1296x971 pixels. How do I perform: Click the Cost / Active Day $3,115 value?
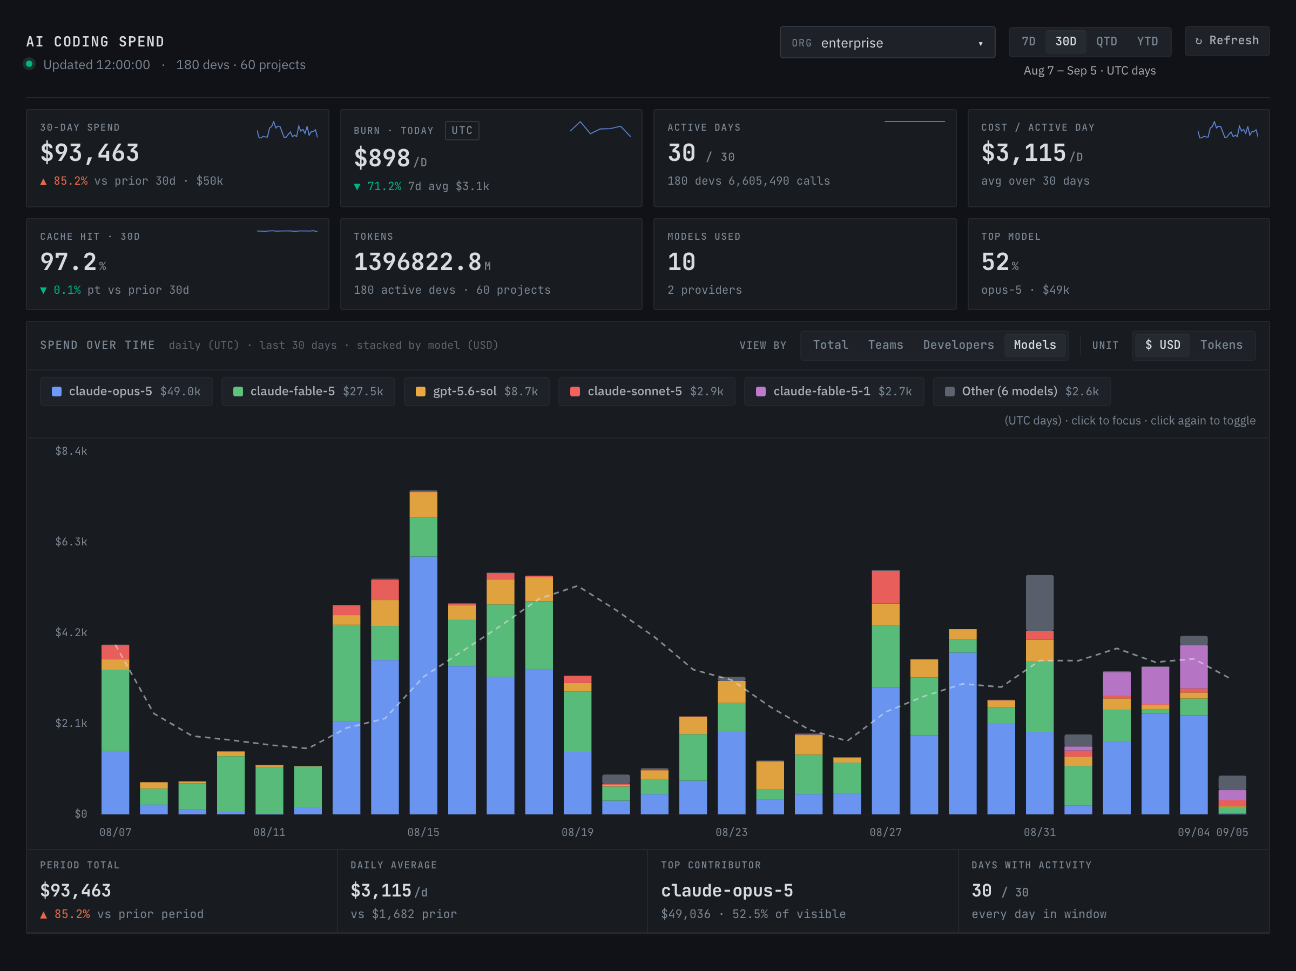pos(1032,153)
